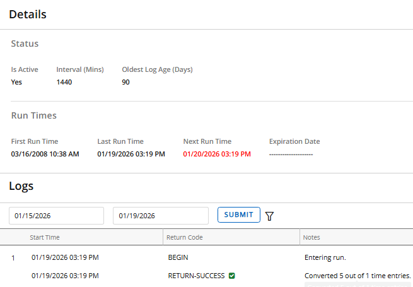Click the Oldest Log Age value 90
The image size is (413, 287).
click(x=125, y=82)
